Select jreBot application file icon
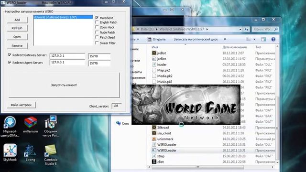The height and width of the screenshot is (172, 306). 154,53
